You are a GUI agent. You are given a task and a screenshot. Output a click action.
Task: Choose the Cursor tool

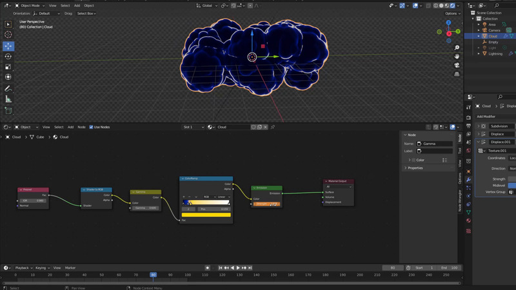pyautogui.click(x=8, y=35)
